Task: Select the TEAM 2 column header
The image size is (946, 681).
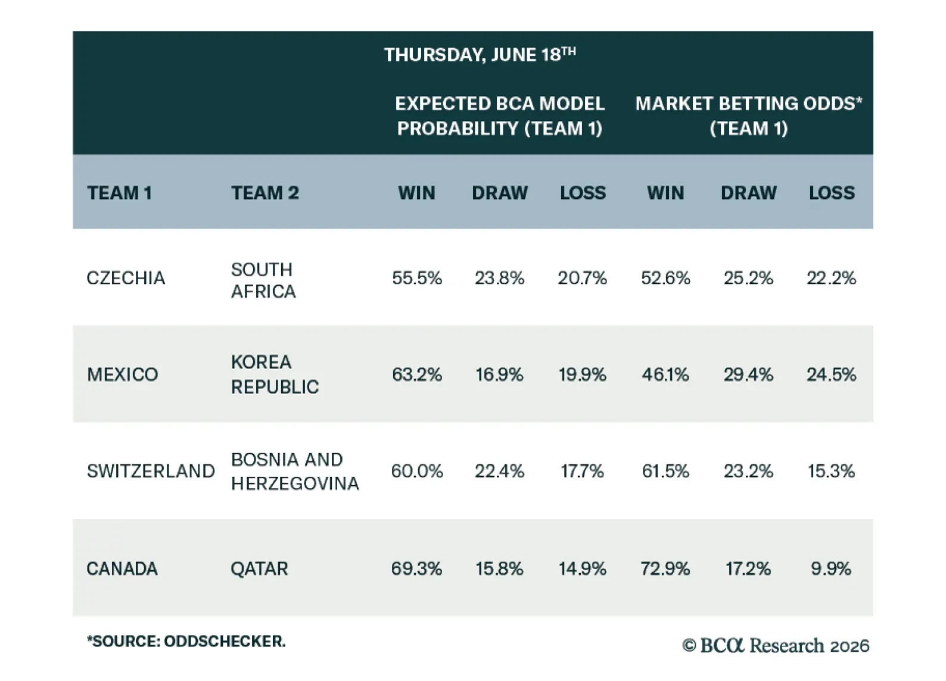Action: (x=265, y=193)
